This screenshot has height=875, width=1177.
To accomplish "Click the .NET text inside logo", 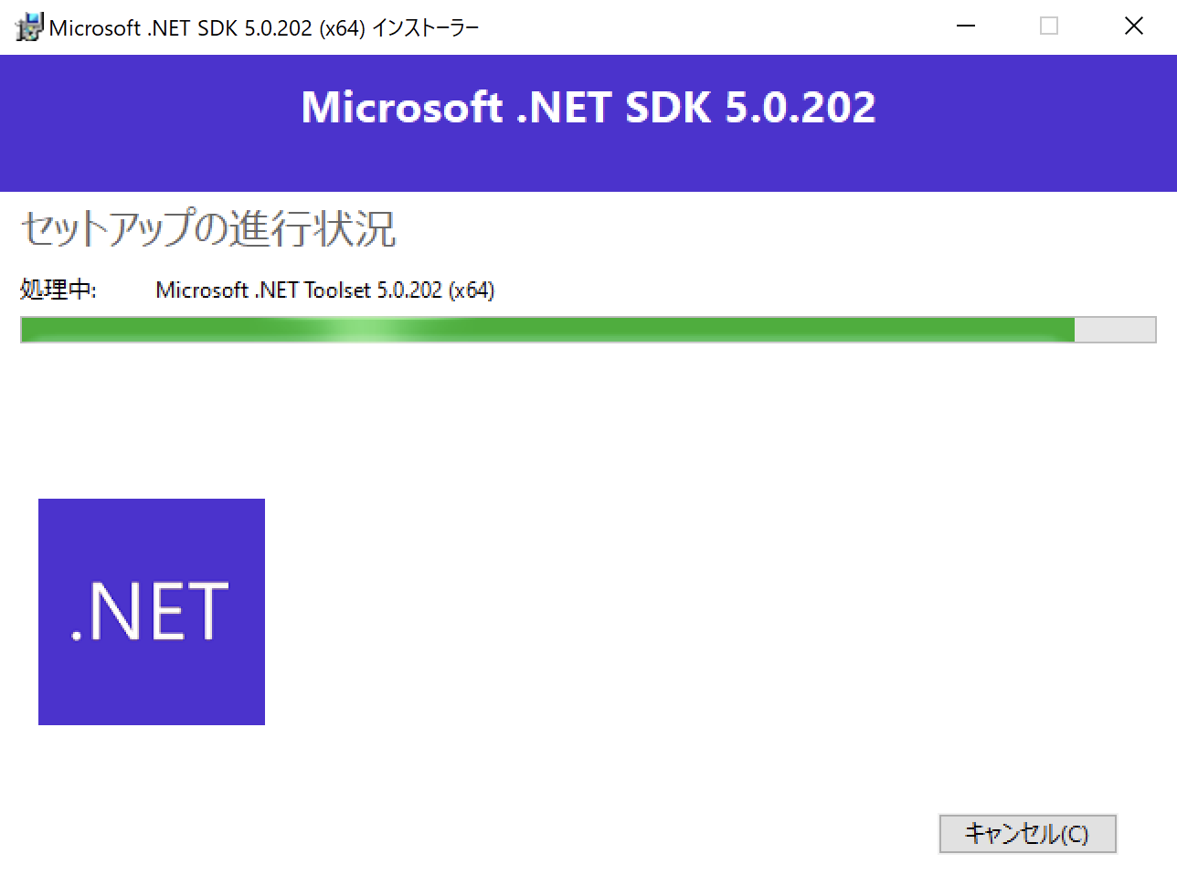I will click(151, 612).
